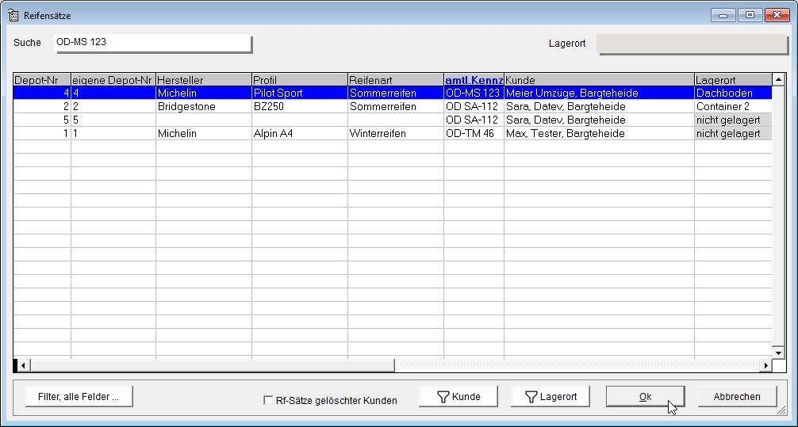The height and width of the screenshot is (427, 798).
Task: Click the BZ250 profile cell
Action: (x=300, y=107)
